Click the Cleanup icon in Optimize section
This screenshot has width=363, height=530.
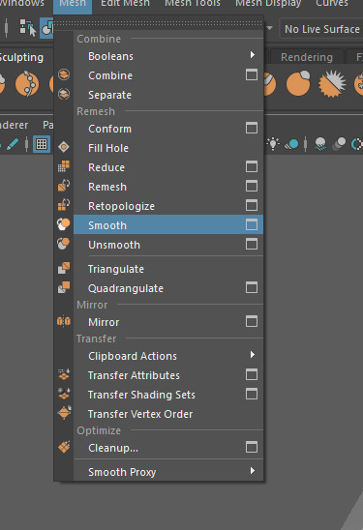64,447
